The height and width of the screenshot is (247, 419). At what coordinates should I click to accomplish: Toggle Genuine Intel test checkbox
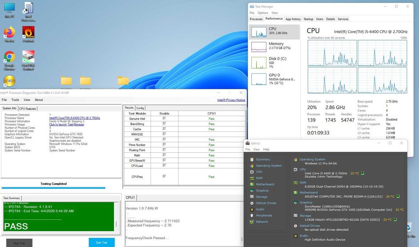164,118
